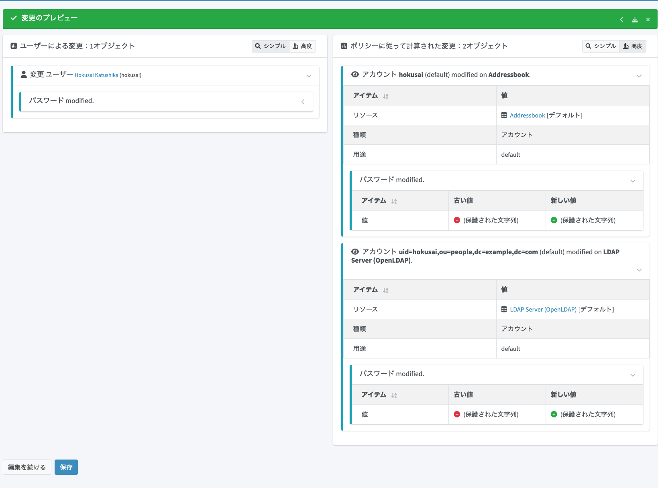Click the database icon beside the Addressbook link
Screen dimensions: 658x488
click(x=504, y=115)
